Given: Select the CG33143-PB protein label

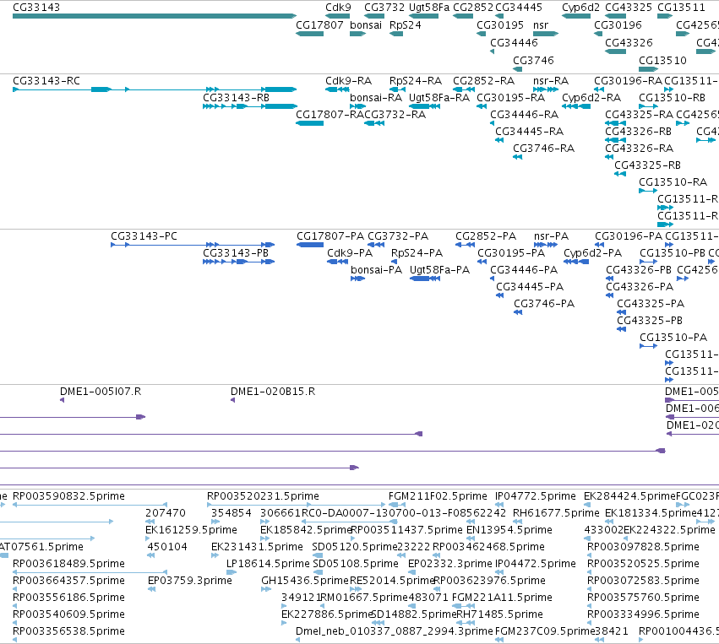Looking at the screenshot, I should point(236,253).
